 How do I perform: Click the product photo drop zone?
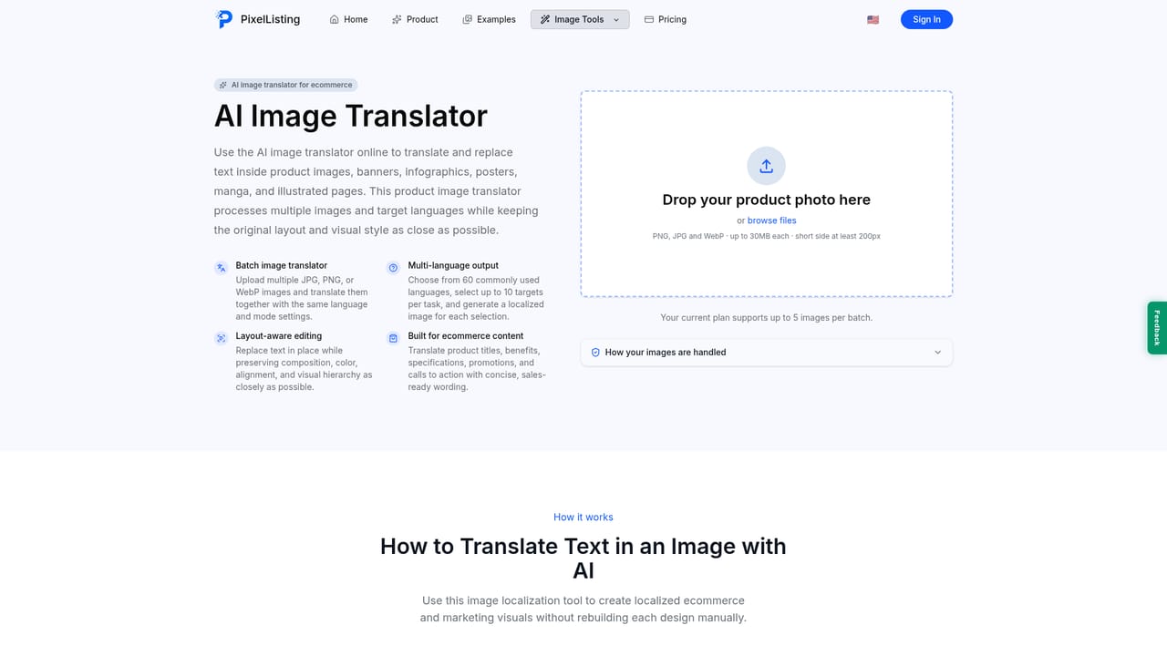766,193
